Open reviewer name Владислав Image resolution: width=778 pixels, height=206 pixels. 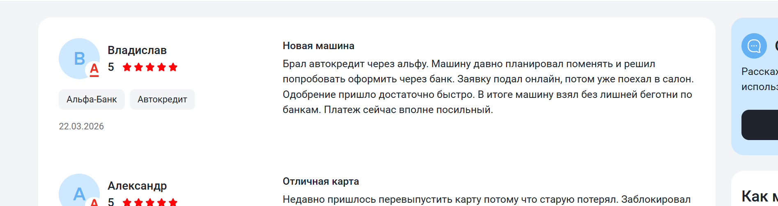(137, 50)
